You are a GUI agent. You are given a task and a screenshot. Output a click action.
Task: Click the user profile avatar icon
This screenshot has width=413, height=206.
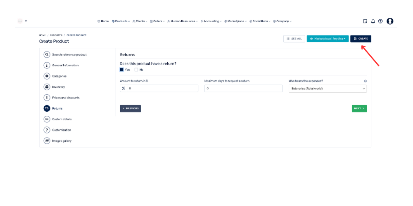coord(390,21)
